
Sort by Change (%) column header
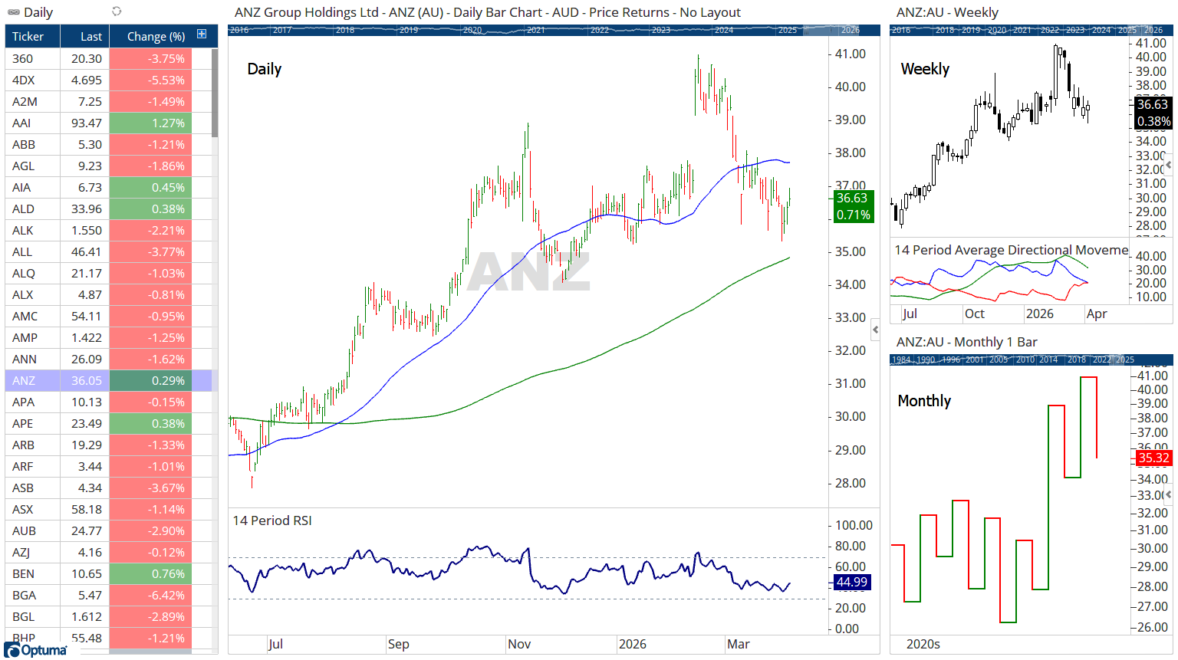pyautogui.click(x=156, y=36)
